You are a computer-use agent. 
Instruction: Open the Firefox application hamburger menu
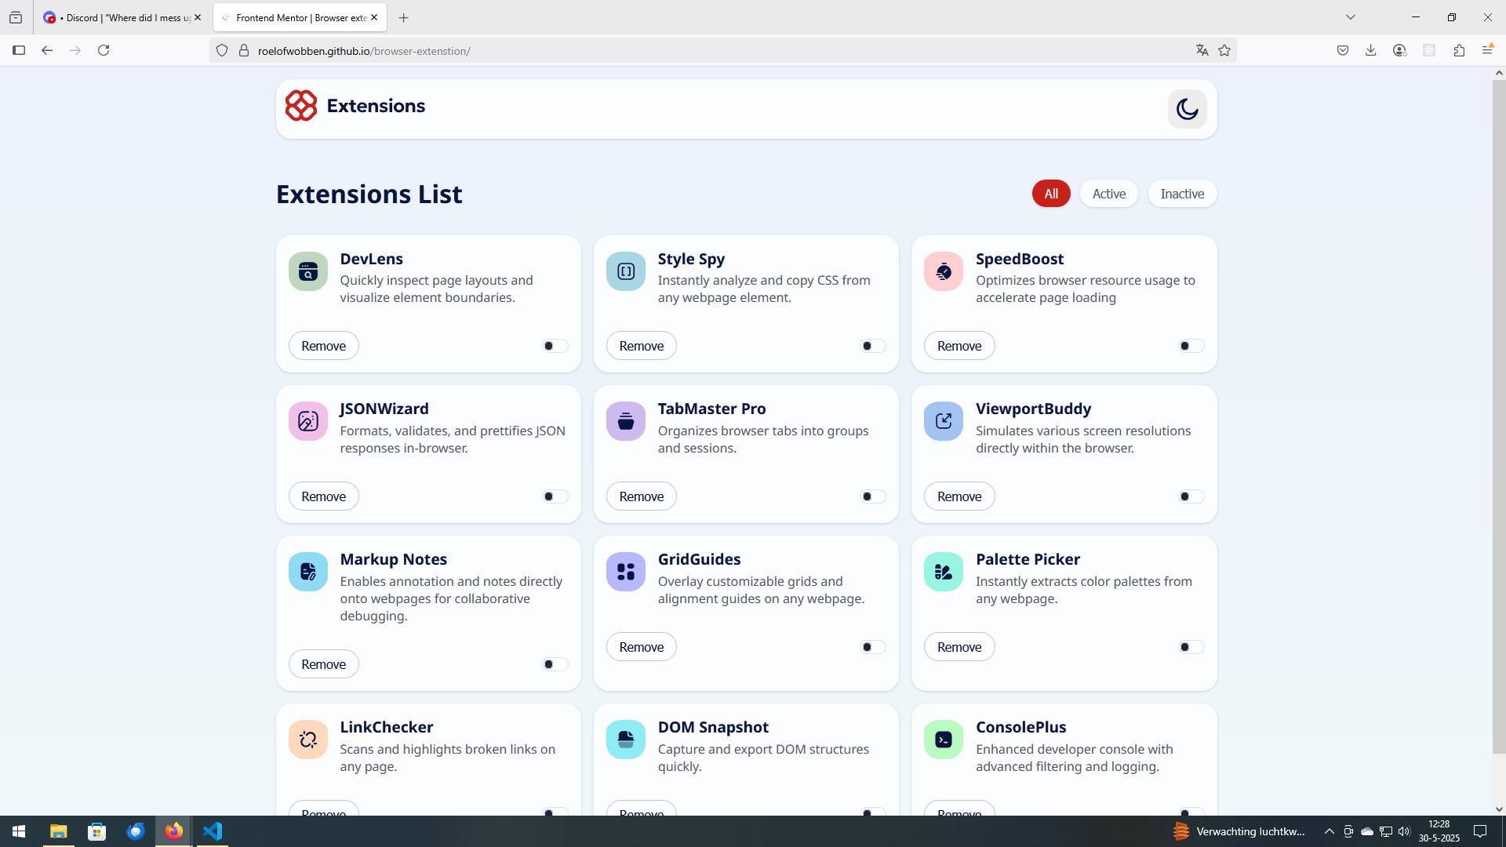(1487, 51)
